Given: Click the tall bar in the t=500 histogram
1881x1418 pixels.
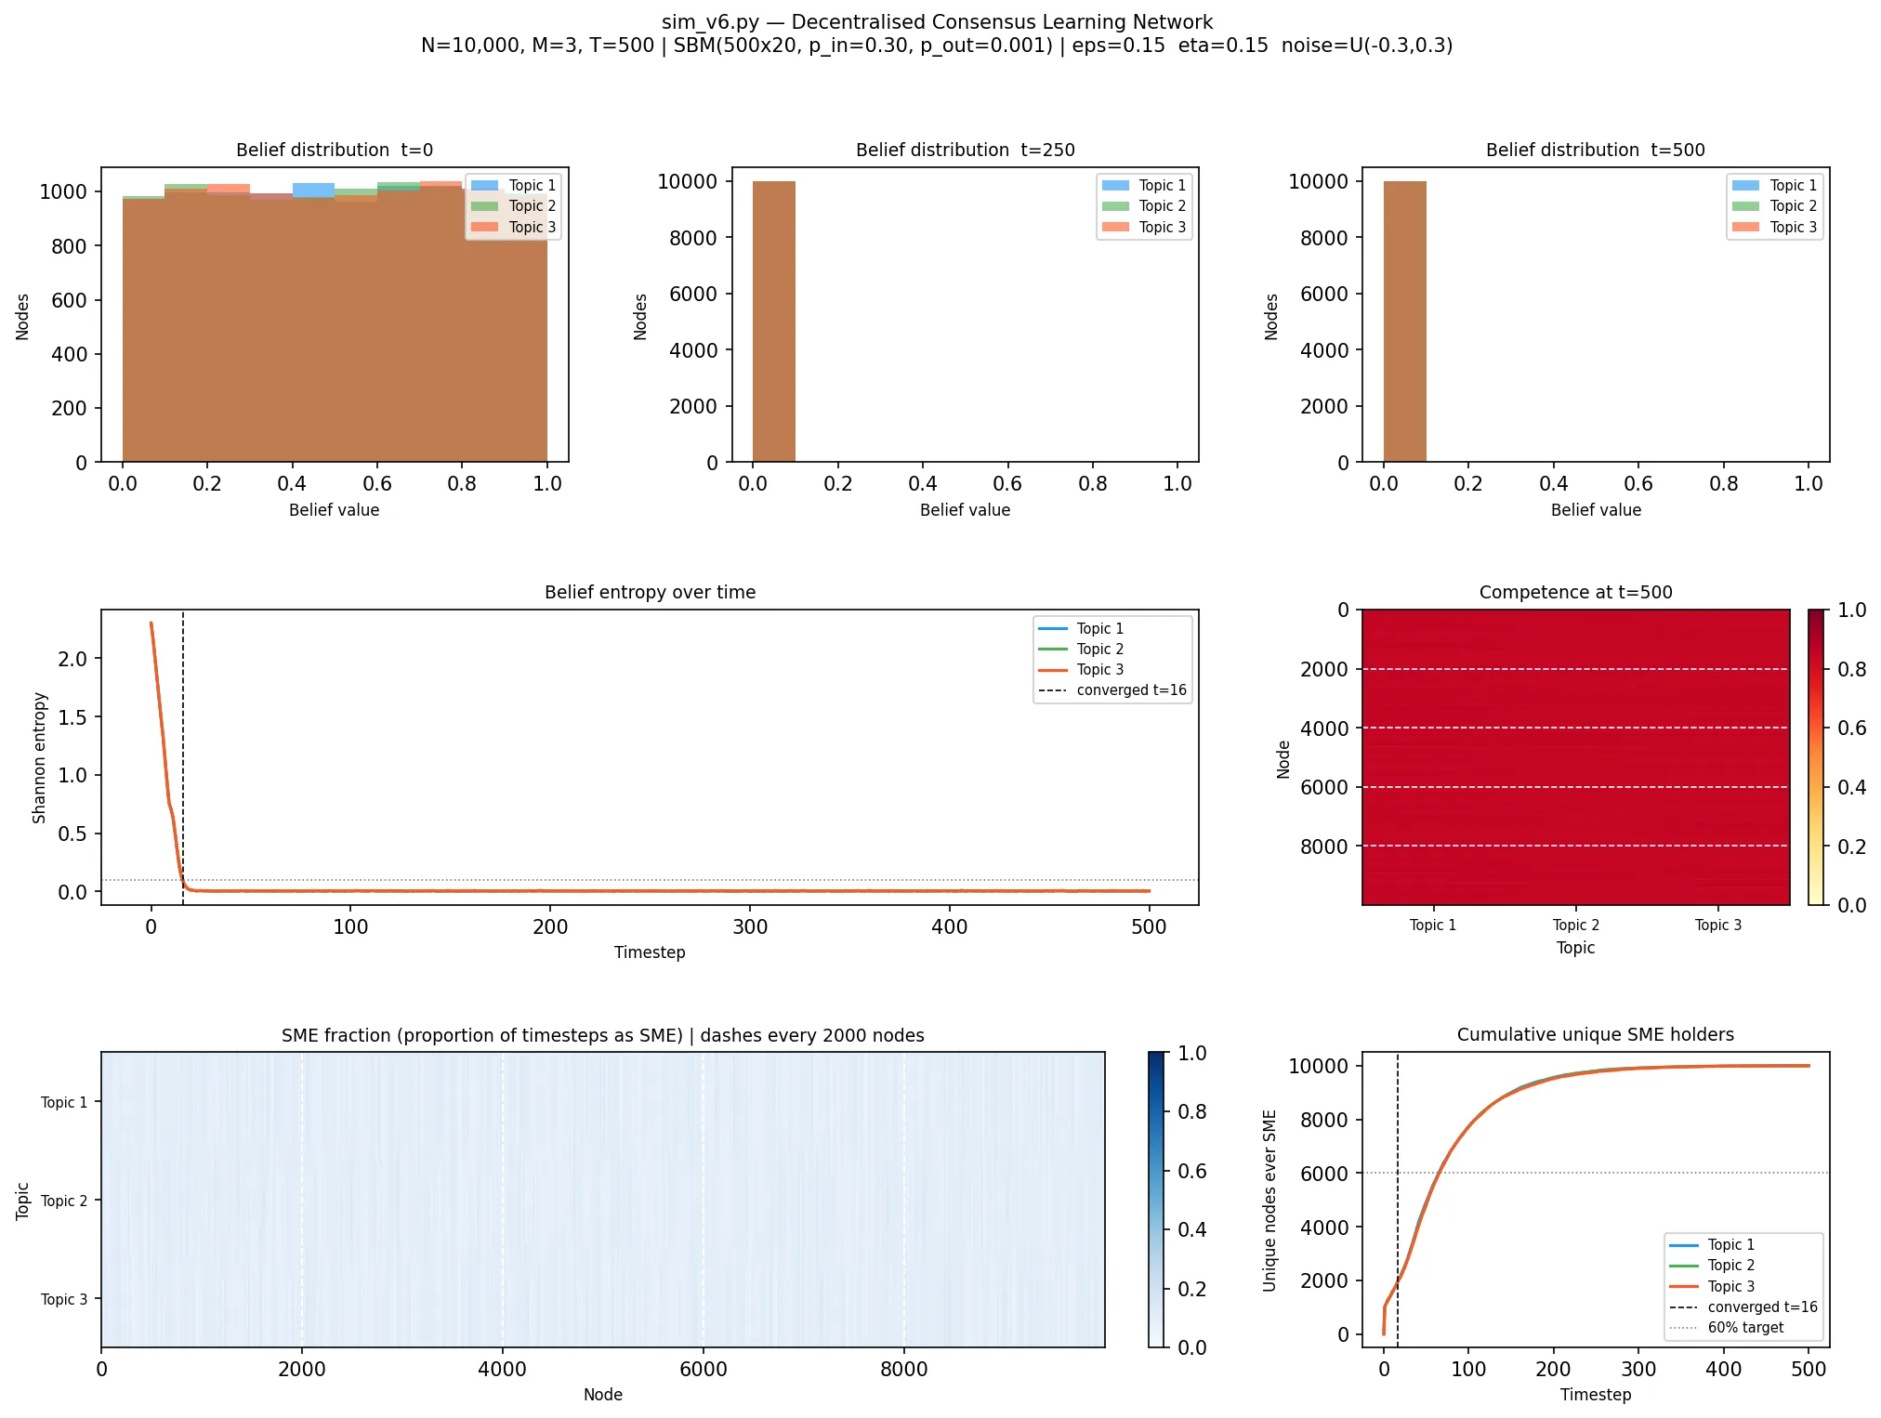Looking at the screenshot, I should [x=1404, y=322].
